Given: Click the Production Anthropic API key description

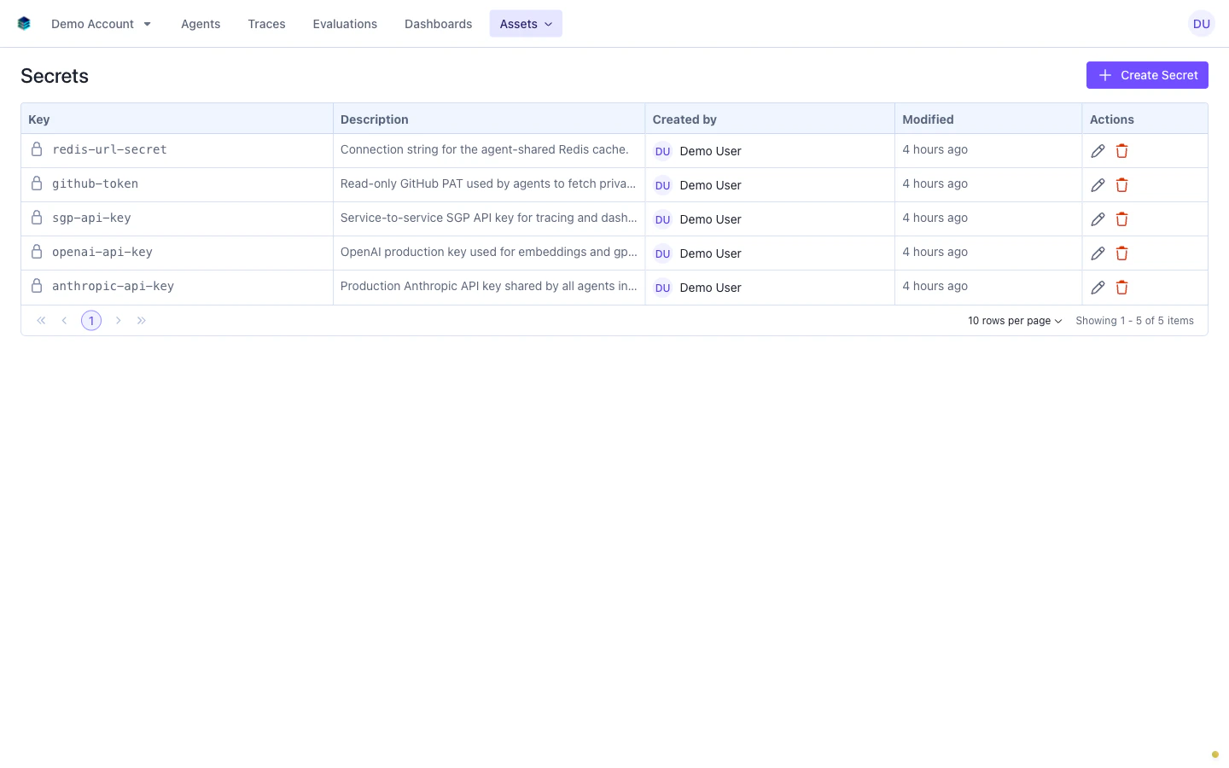Looking at the screenshot, I should click(488, 286).
